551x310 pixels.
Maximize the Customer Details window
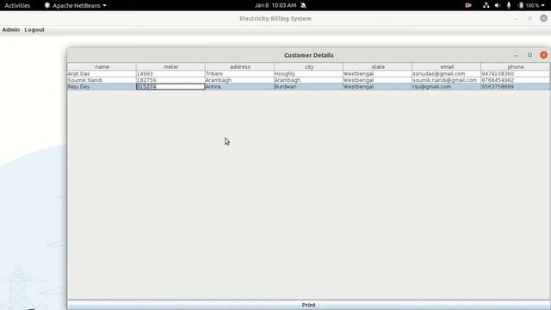[x=530, y=55]
